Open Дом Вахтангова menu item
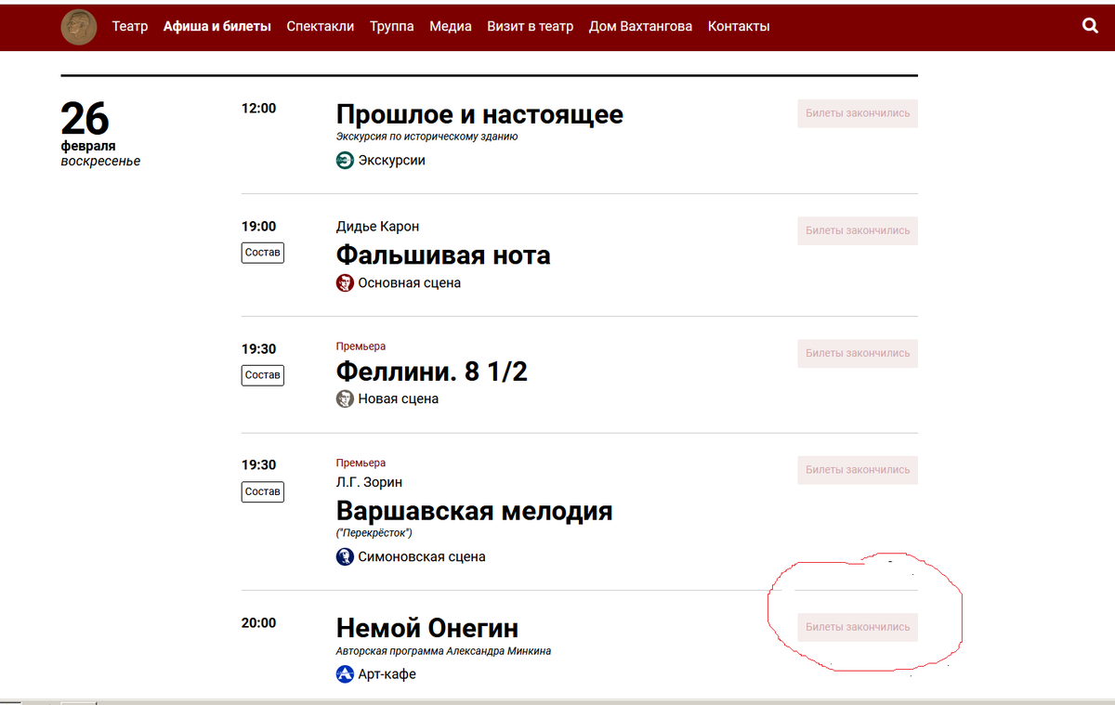The width and height of the screenshot is (1115, 705). click(x=641, y=26)
